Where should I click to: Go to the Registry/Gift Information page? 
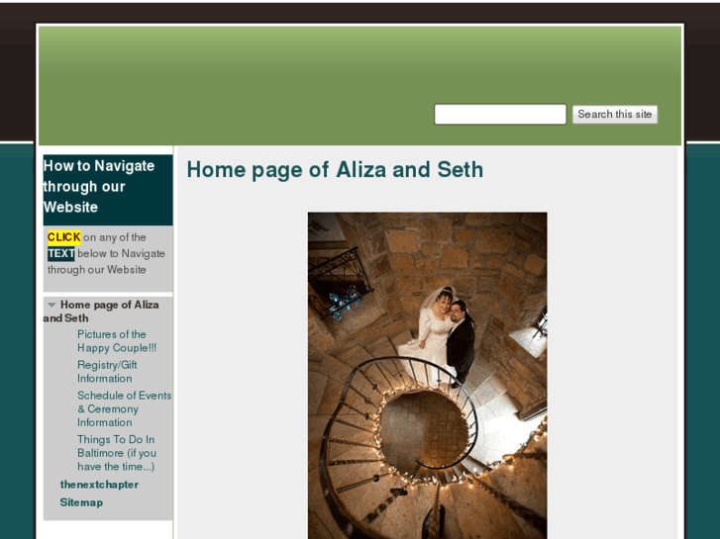[x=107, y=372]
